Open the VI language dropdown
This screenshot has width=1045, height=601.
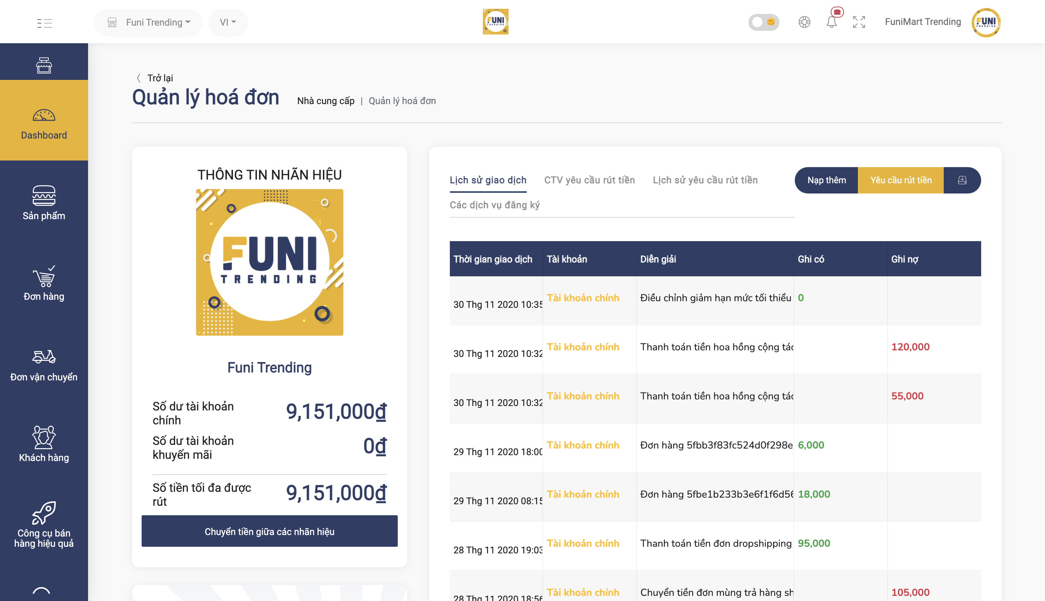228,22
